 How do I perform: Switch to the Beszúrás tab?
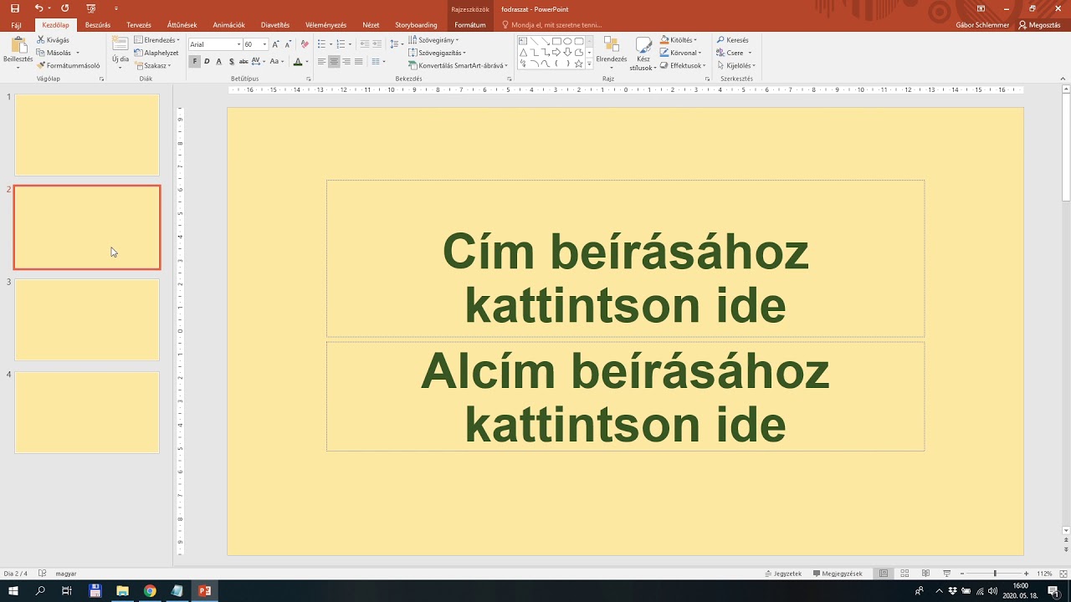point(98,25)
